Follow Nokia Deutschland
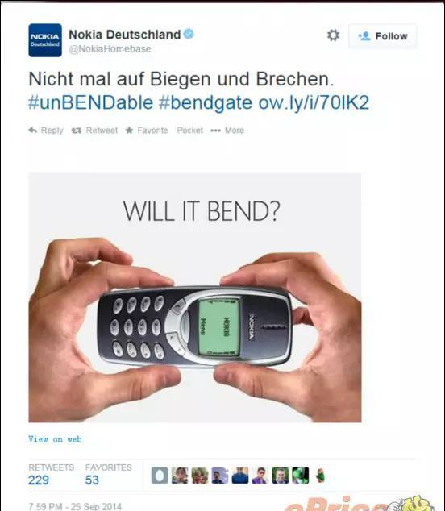The image size is (445, 511). (383, 36)
